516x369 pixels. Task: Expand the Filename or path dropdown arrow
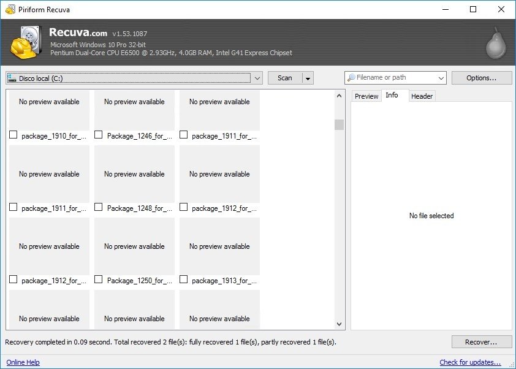pyautogui.click(x=441, y=78)
